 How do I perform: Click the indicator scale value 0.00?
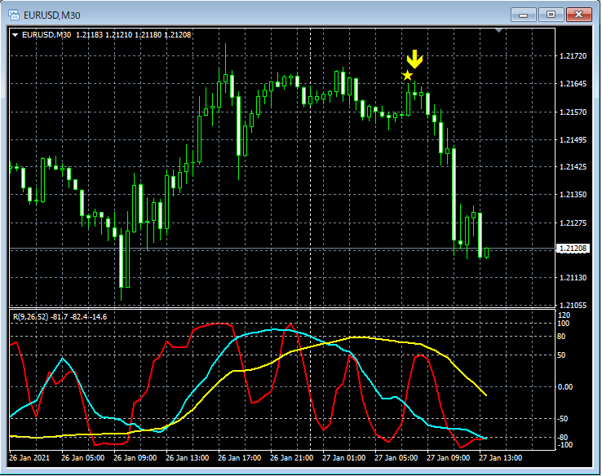click(x=565, y=387)
